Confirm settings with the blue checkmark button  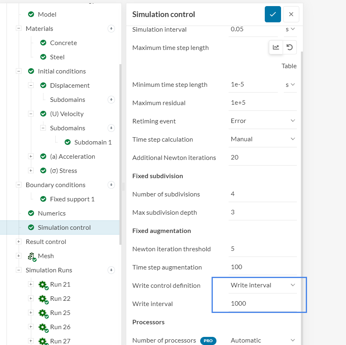point(273,14)
